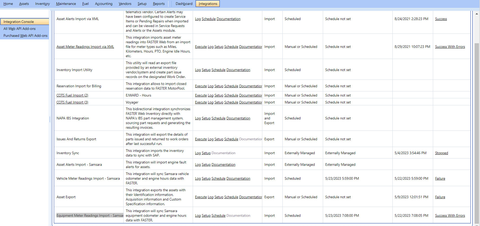
Task: Click Log for Inventory Sync
Action: (x=198, y=153)
